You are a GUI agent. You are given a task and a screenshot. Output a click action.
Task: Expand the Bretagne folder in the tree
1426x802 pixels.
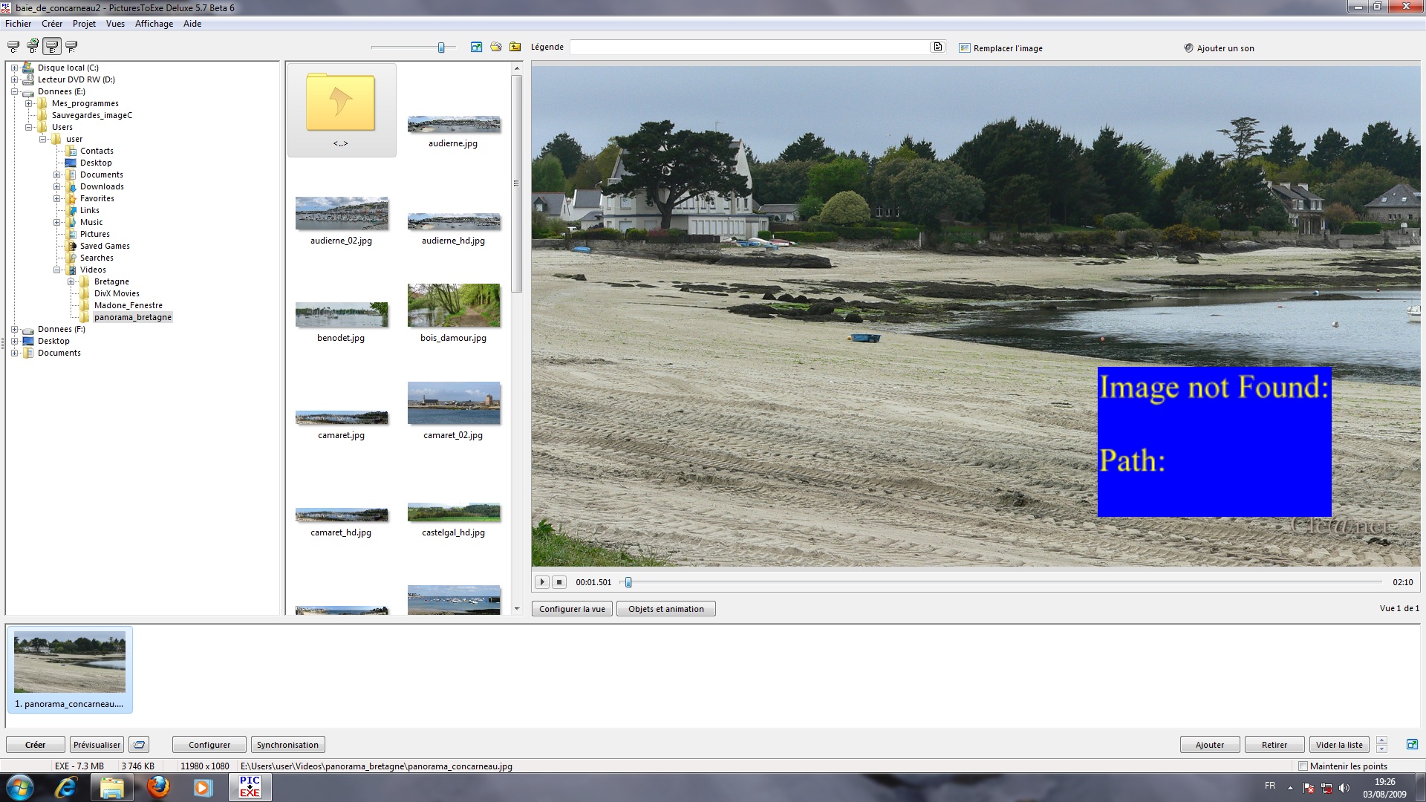click(71, 281)
